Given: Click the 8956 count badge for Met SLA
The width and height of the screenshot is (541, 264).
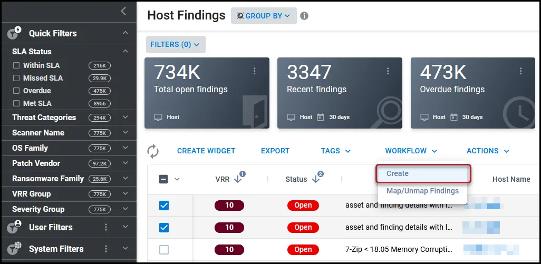Looking at the screenshot, I should [x=100, y=103].
